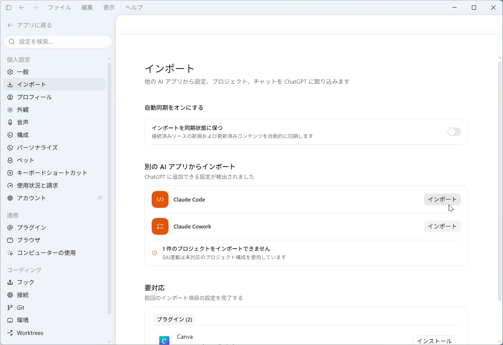The image size is (503, 345).
Task: Open the ヘルプ menu
Action: [x=134, y=8]
